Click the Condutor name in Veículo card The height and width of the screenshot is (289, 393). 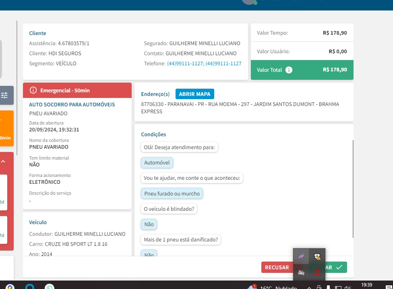(x=90, y=234)
